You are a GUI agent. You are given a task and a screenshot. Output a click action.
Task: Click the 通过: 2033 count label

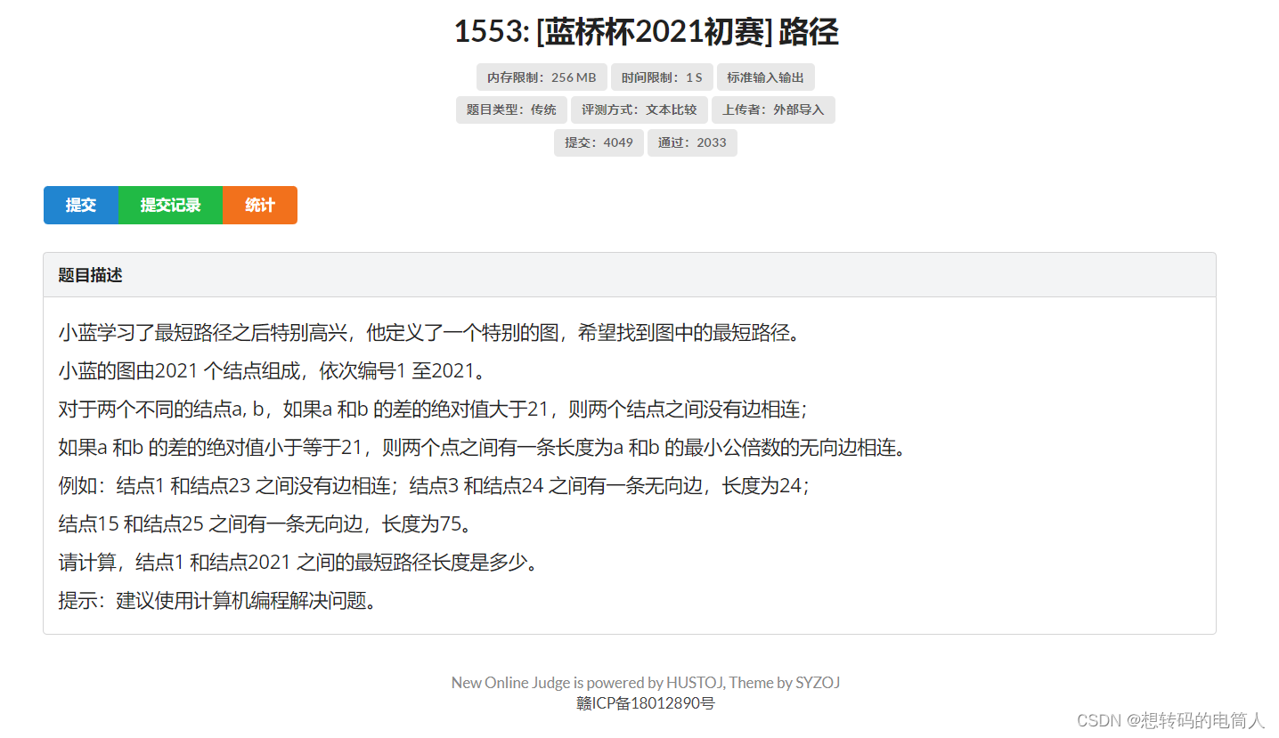pos(692,142)
